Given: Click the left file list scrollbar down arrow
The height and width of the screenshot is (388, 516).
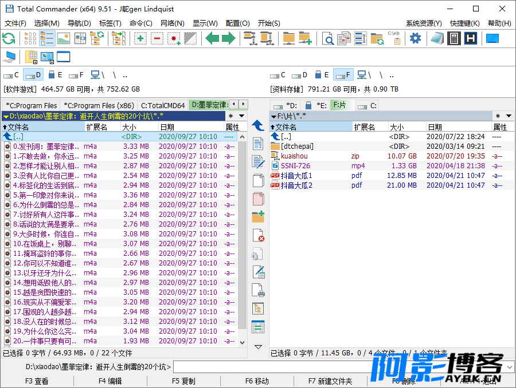Looking at the screenshot, I should click(242, 342).
